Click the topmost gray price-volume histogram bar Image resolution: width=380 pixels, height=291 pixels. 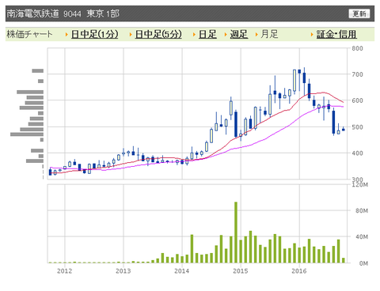pyautogui.click(x=38, y=70)
